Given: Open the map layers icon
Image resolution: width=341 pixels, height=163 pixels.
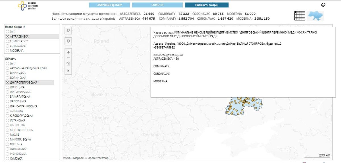Looking at the screenshot, I should coord(68,41).
